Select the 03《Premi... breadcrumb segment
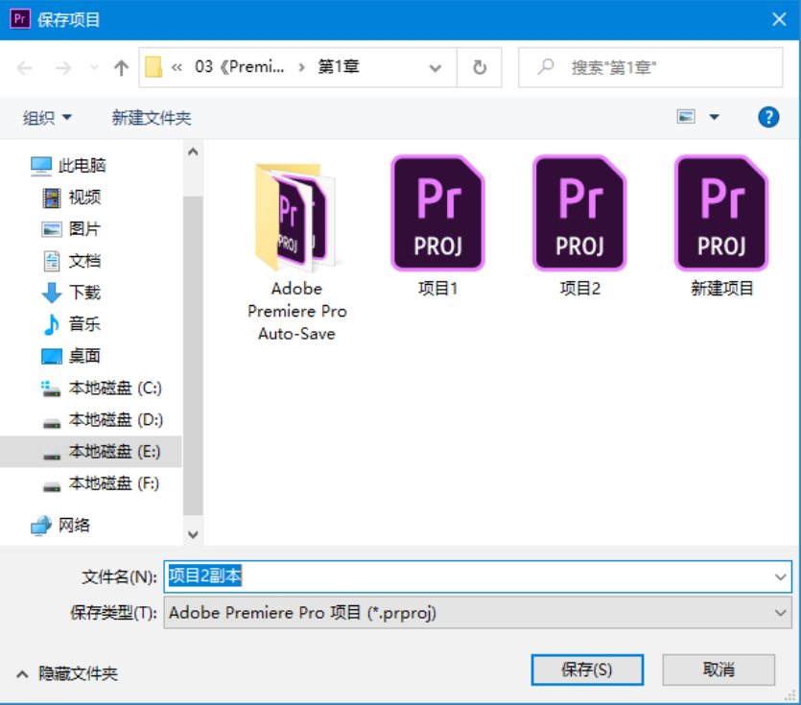The image size is (801, 705). (x=239, y=67)
